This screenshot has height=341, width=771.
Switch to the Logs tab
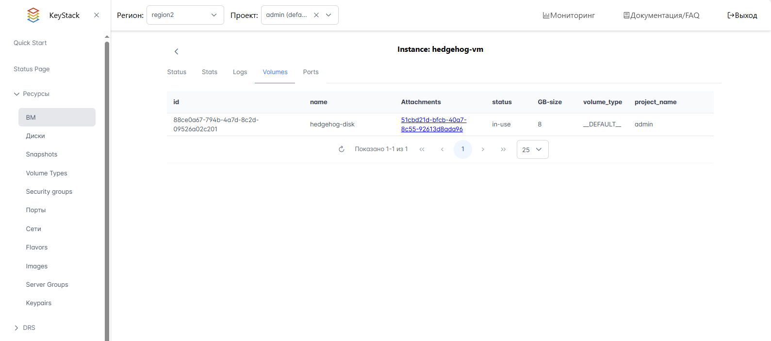pos(240,72)
